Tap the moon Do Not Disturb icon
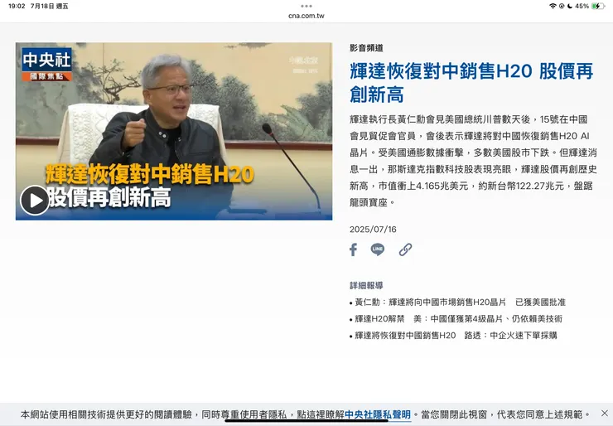The height and width of the screenshot is (426, 613). (x=570, y=6)
